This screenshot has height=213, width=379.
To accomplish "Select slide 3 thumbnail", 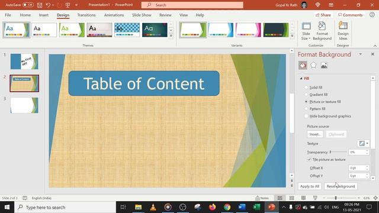I will tap(24, 105).
